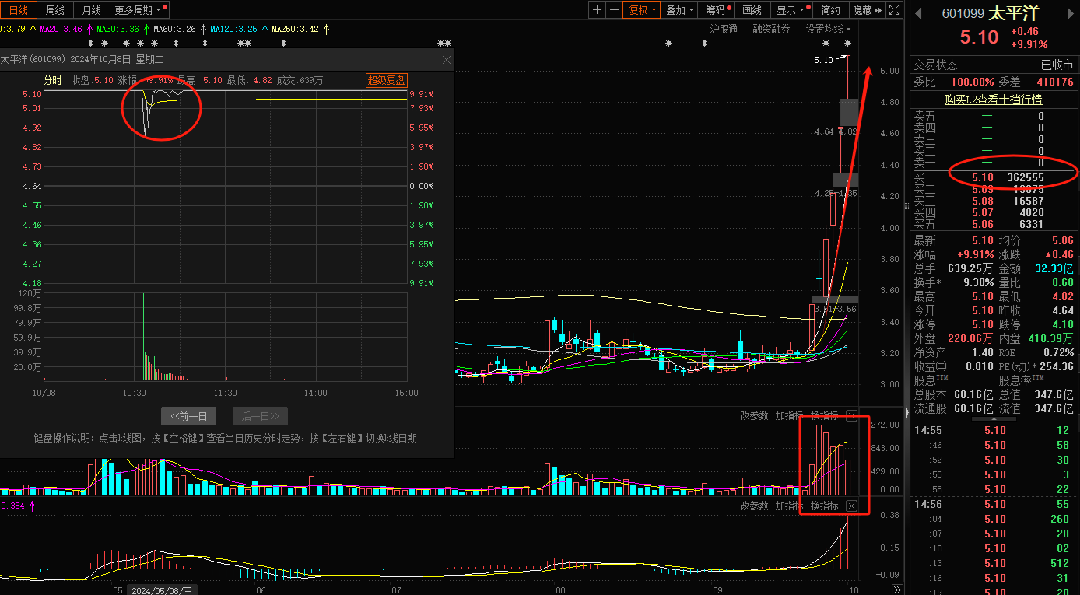Screen dimensions: 1080x595
Task: Enable 画线 drawing tools
Action: pyautogui.click(x=752, y=10)
